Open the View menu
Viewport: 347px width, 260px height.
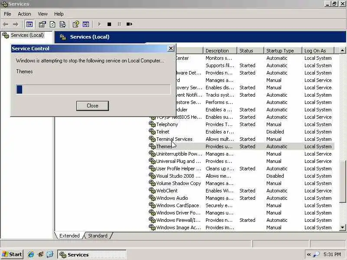coord(43,14)
